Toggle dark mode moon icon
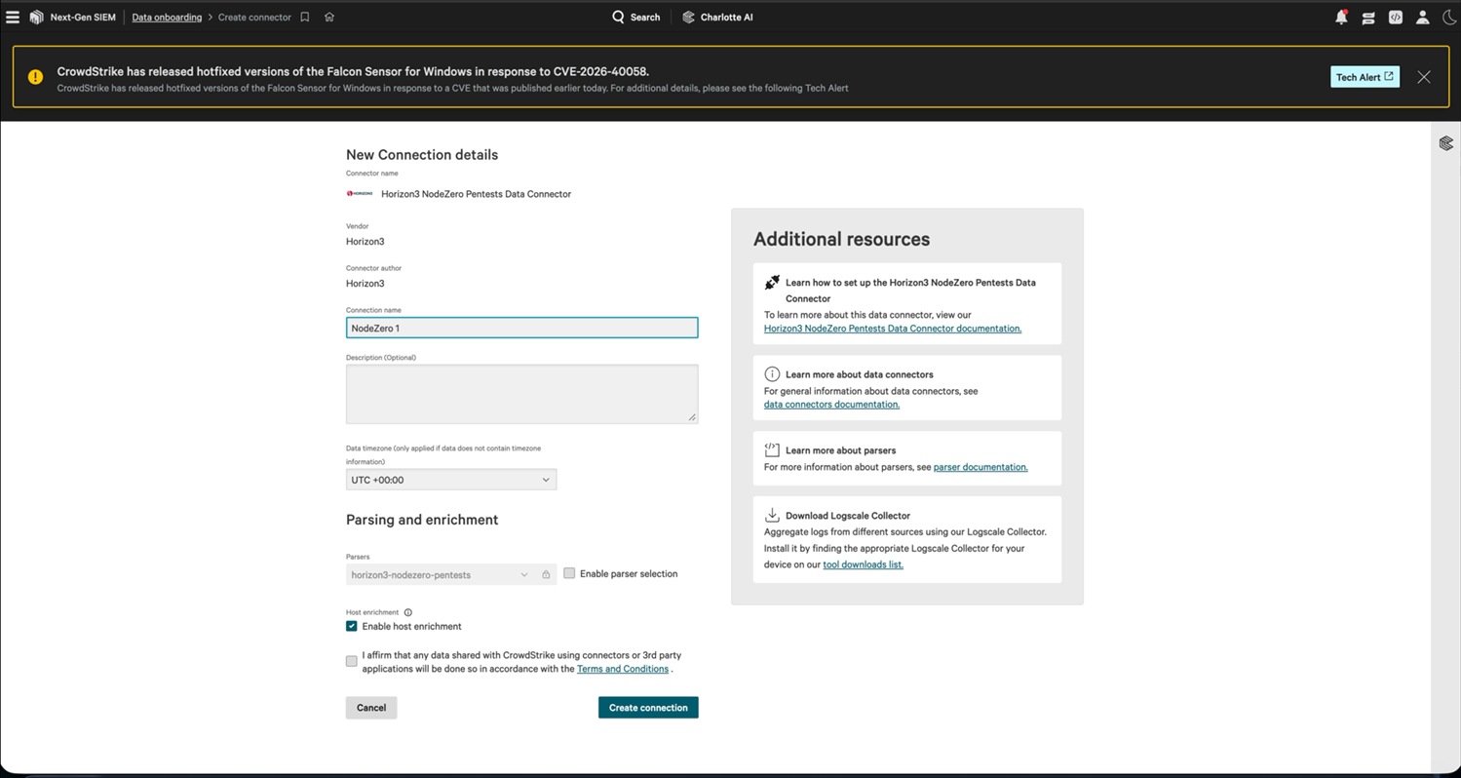 pyautogui.click(x=1449, y=18)
